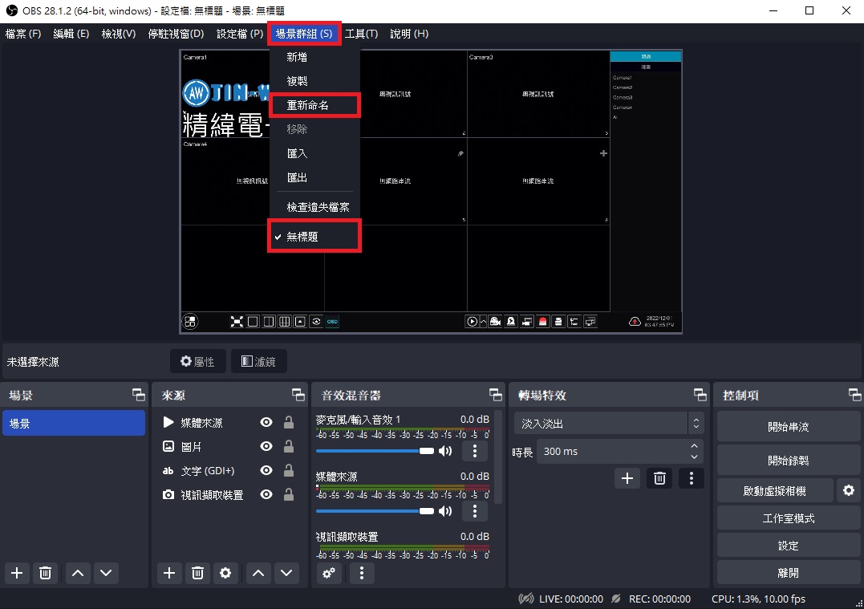Undock the 音效混音器 panel
Viewport: 864px width, 609px height.
495,395
